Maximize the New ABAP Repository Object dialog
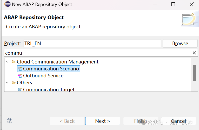199x130 pixels. coord(173,4)
